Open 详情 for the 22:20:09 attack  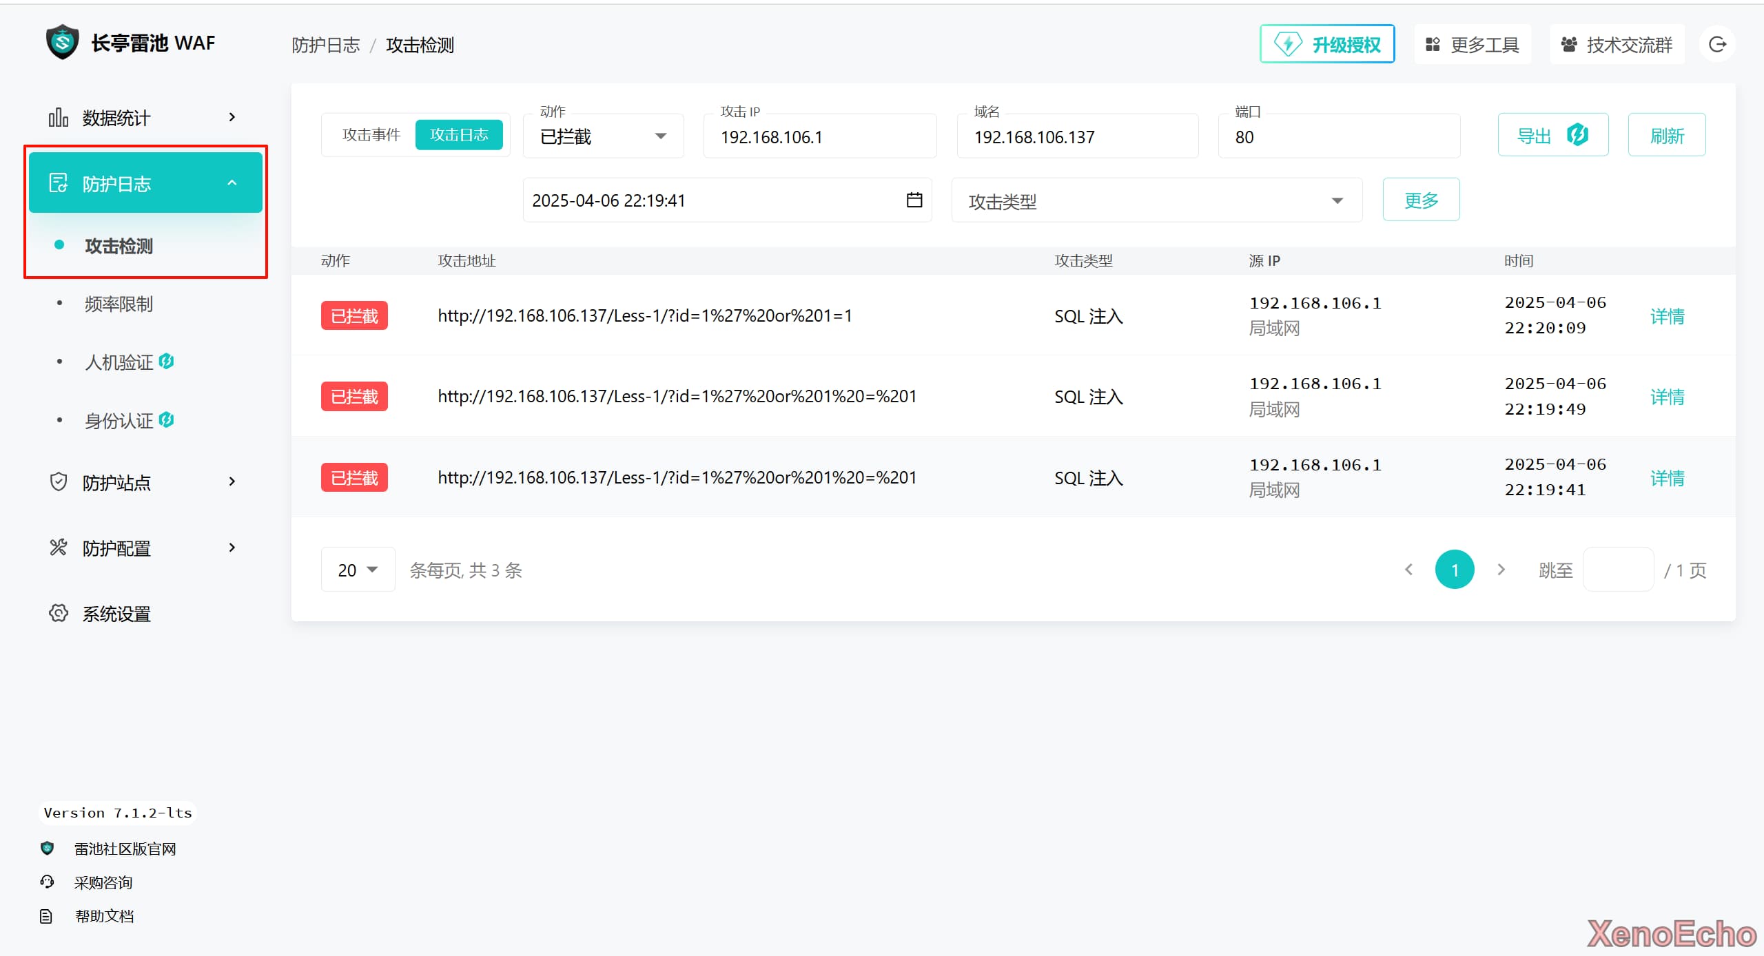tap(1667, 316)
